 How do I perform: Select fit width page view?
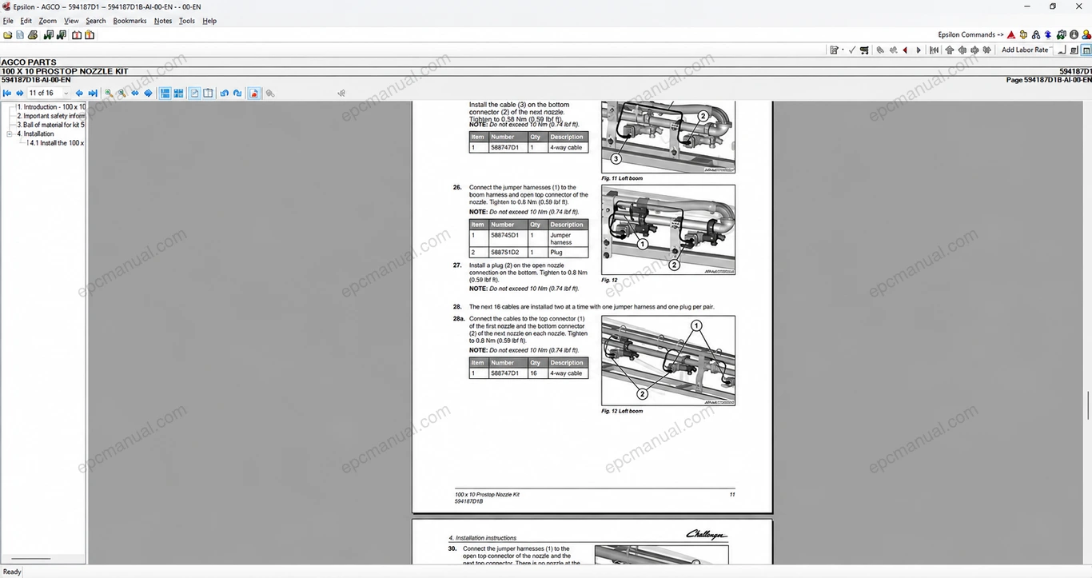coord(135,93)
